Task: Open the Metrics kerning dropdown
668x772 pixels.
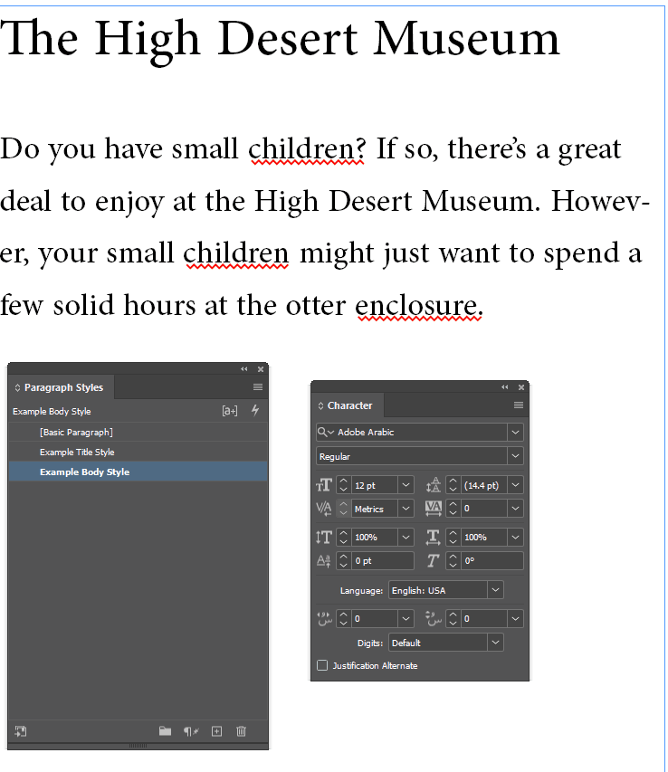Action: click(x=406, y=508)
